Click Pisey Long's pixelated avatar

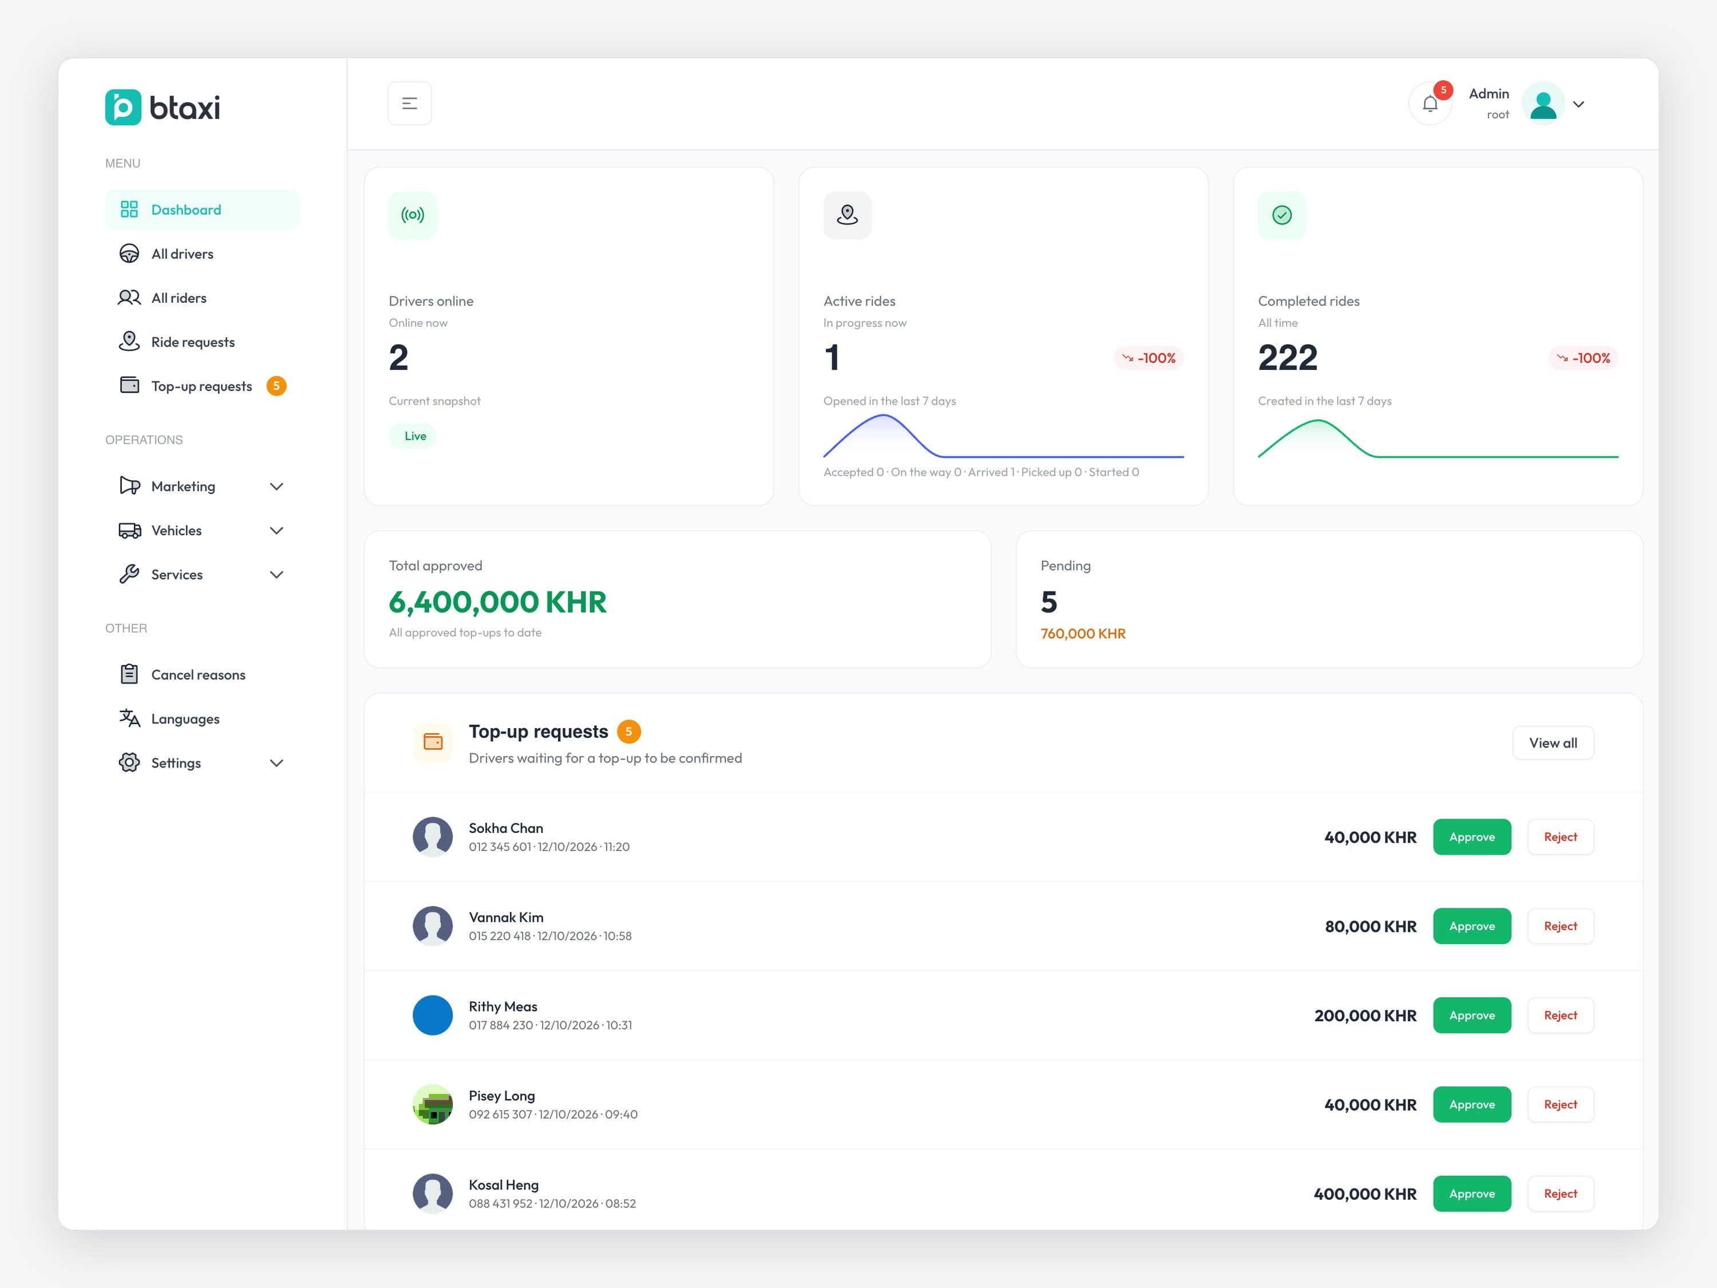click(432, 1105)
